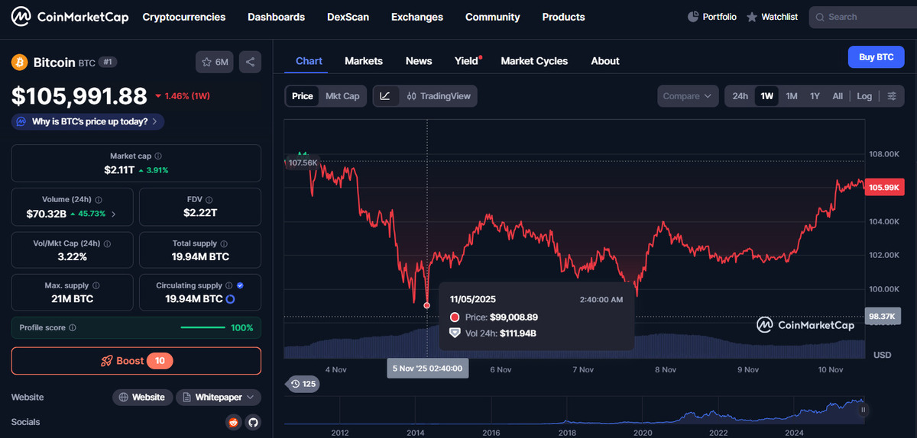Open the GitHub social link icon

pyautogui.click(x=252, y=422)
